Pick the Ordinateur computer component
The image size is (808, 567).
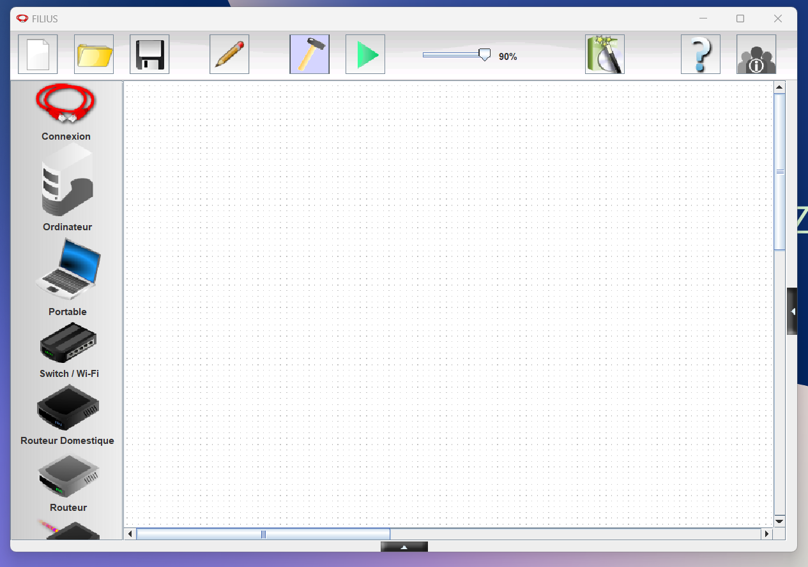point(67,180)
